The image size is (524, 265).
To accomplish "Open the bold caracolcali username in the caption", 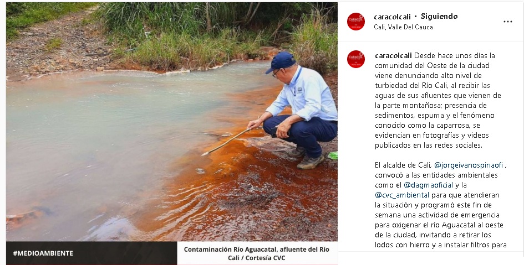I will (393, 56).
